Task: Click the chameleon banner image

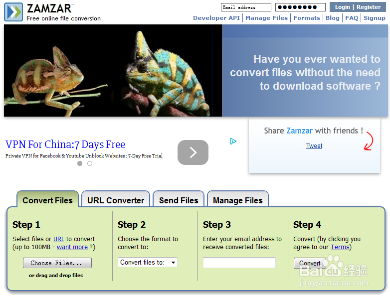Action: pos(113,70)
